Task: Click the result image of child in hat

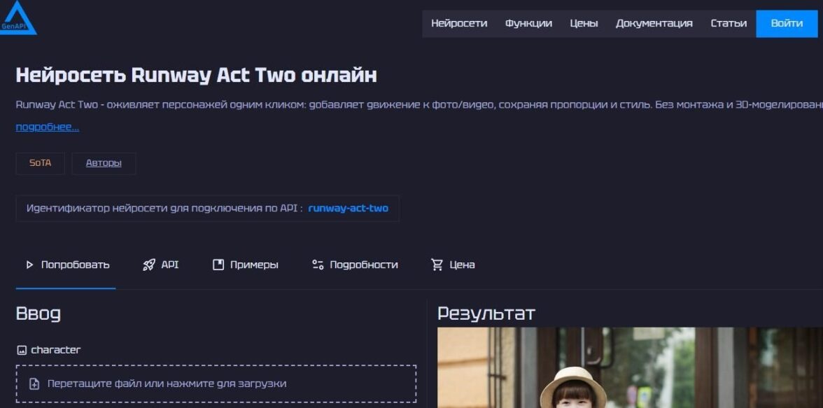Action: 630,367
